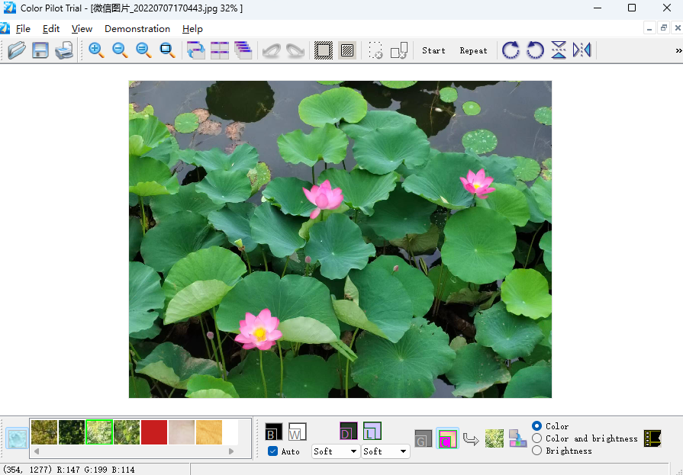This screenshot has width=683, height=475.
Task: Zoom in with the plus magnifier
Action: coord(96,50)
